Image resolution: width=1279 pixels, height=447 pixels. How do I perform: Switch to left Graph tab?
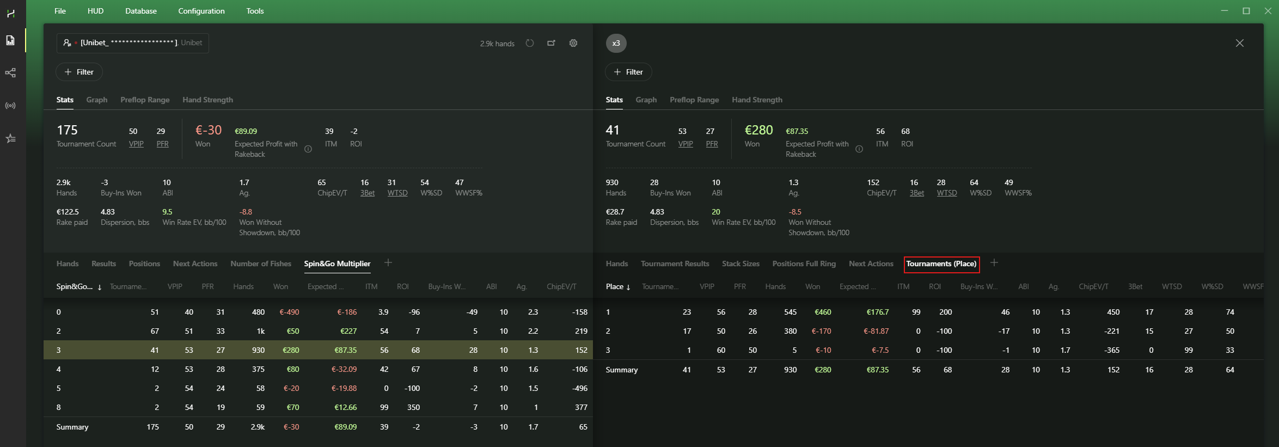pyautogui.click(x=97, y=100)
